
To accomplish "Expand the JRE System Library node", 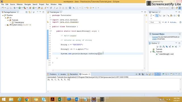I will point(5,25).
